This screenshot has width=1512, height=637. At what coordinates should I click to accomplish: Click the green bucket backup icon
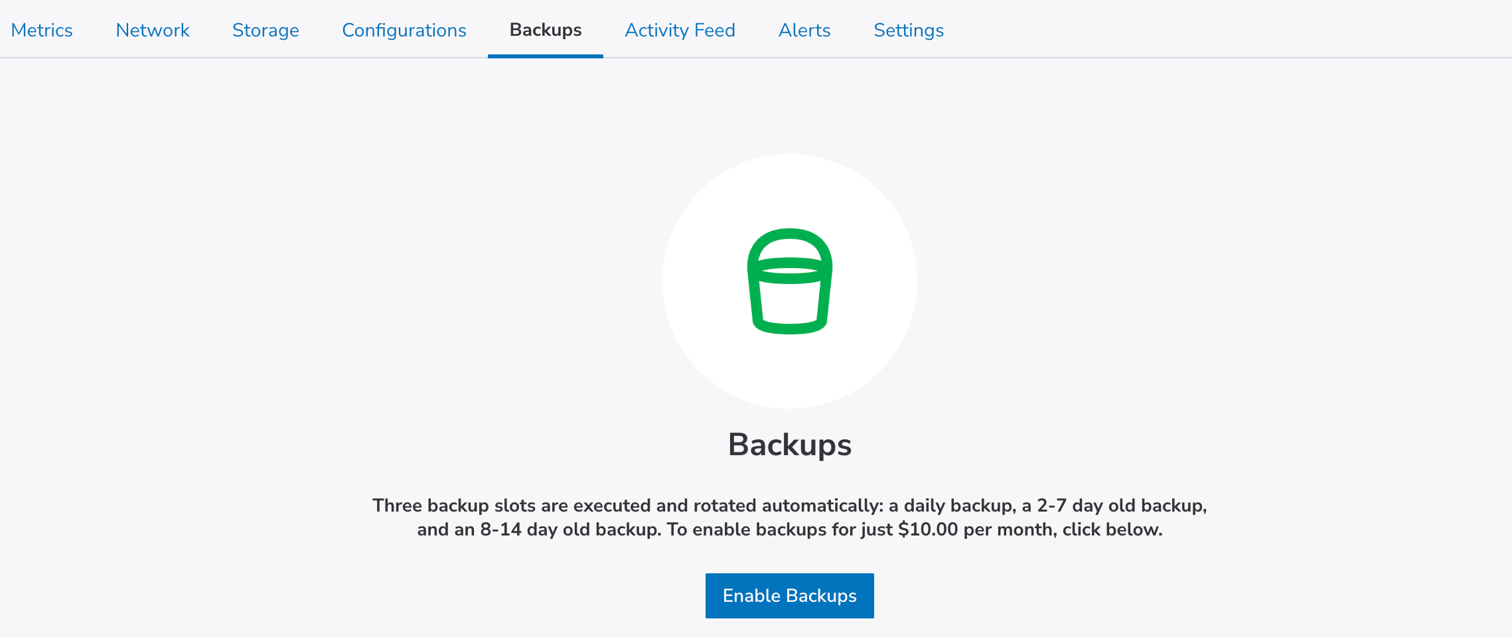[789, 281]
